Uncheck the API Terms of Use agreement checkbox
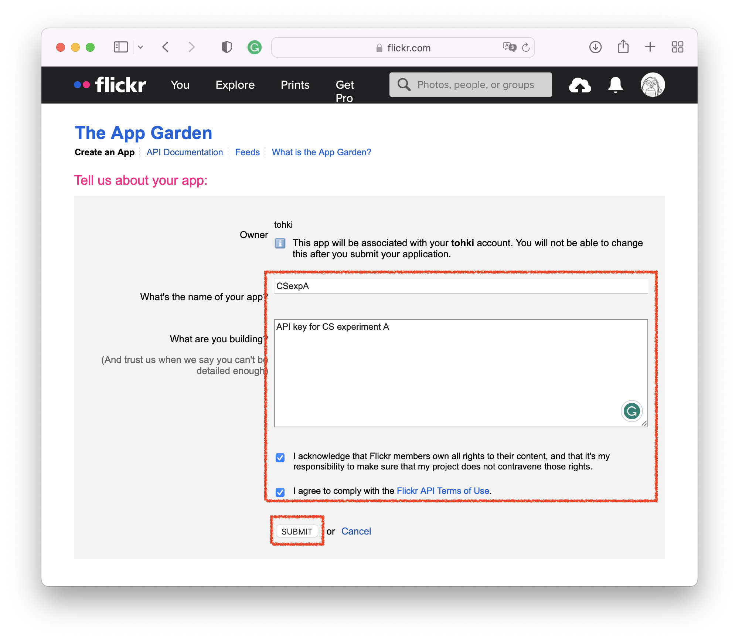The height and width of the screenshot is (641, 739). tap(280, 492)
